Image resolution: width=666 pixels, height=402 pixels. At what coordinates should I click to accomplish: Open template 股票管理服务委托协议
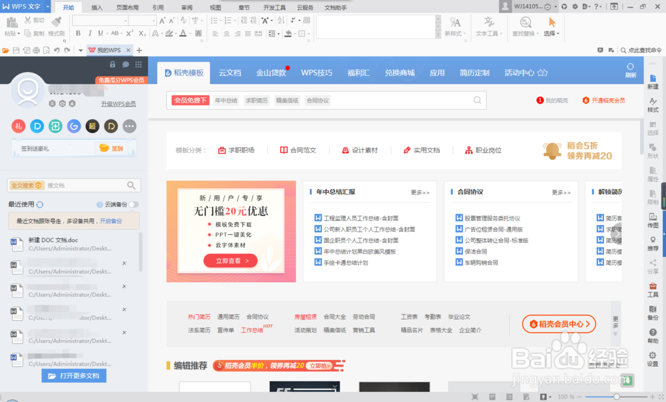pyautogui.click(x=492, y=218)
